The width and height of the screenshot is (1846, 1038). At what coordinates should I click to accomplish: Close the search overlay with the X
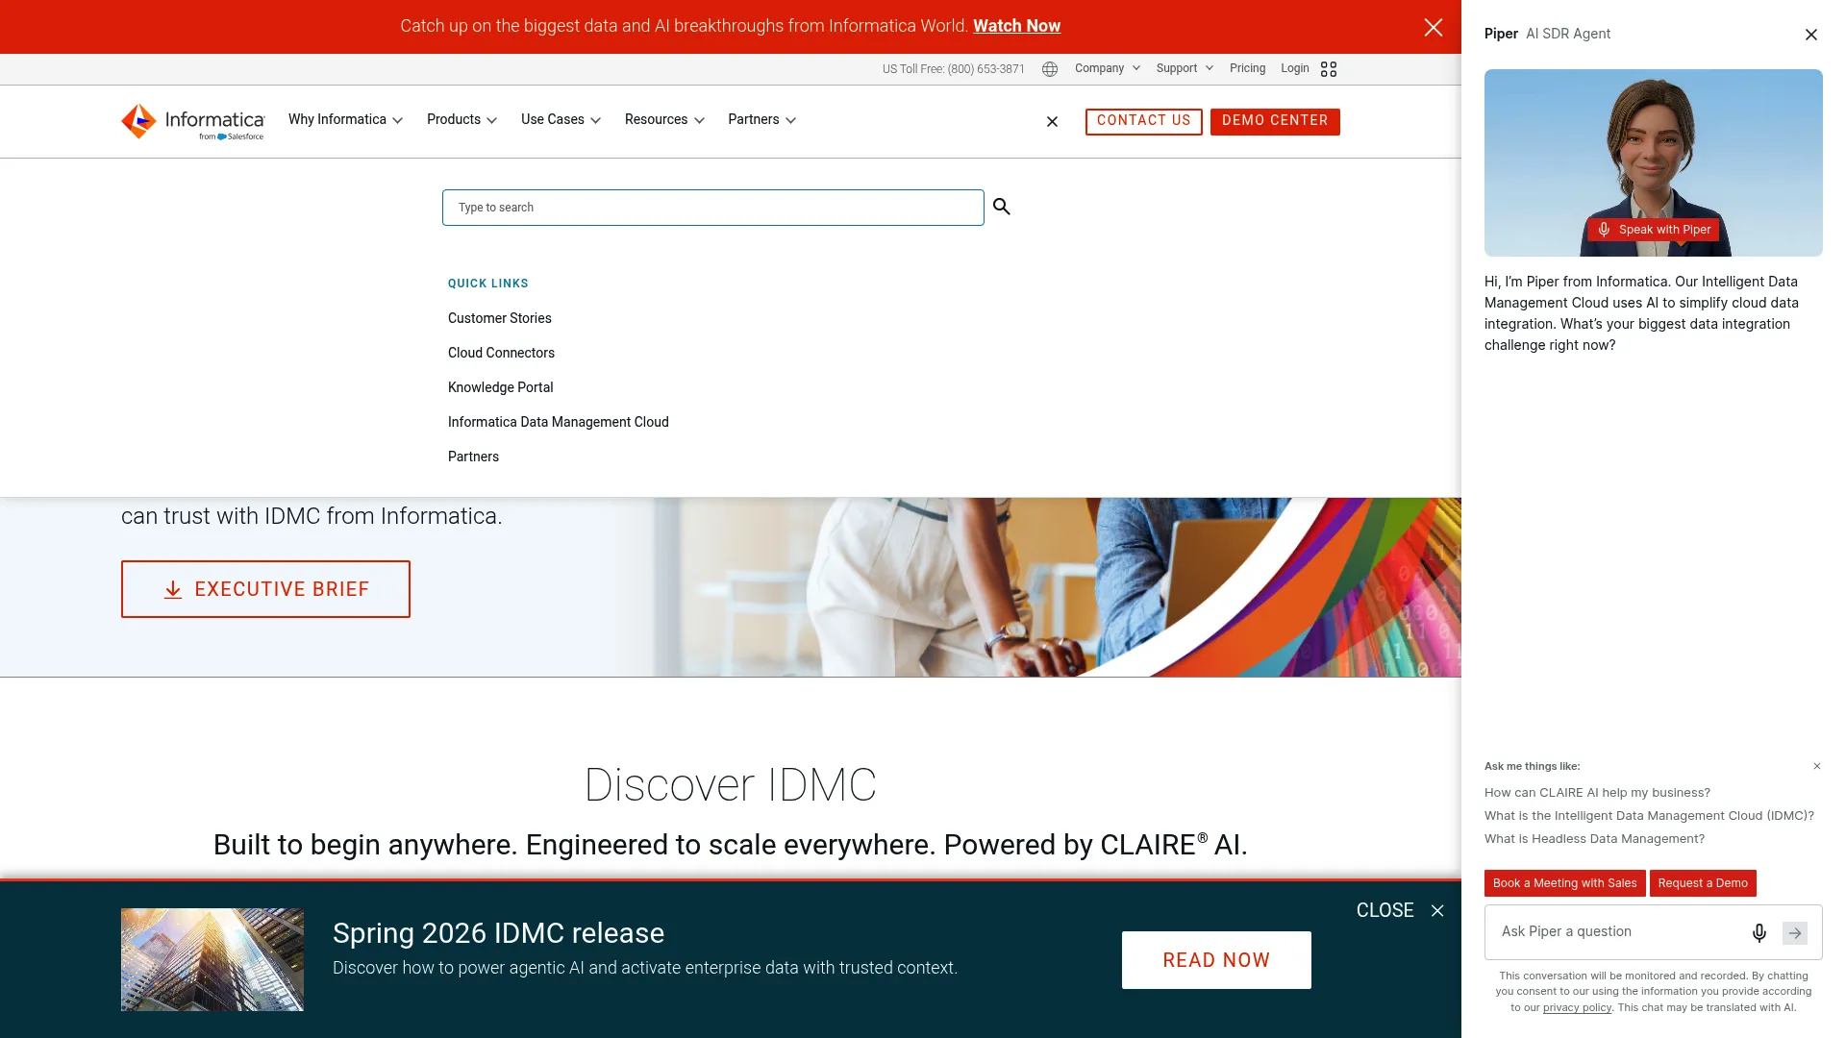[x=1052, y=121]
